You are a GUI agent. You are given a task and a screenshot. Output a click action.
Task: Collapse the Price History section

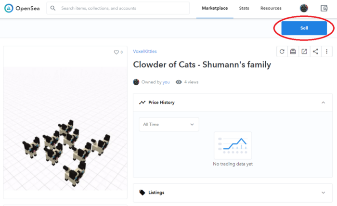pos(323,103)
